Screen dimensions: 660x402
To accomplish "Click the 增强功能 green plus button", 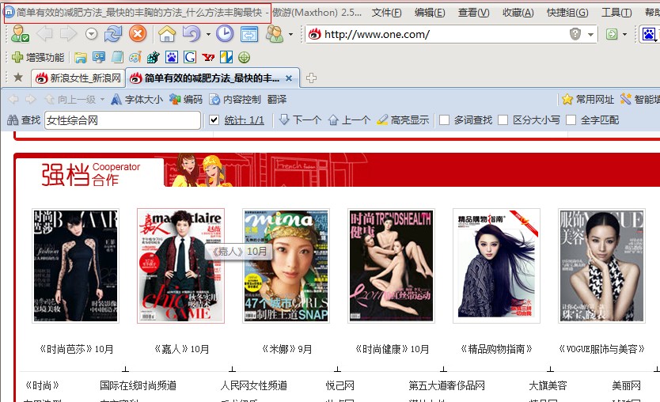I will [38, 57].
